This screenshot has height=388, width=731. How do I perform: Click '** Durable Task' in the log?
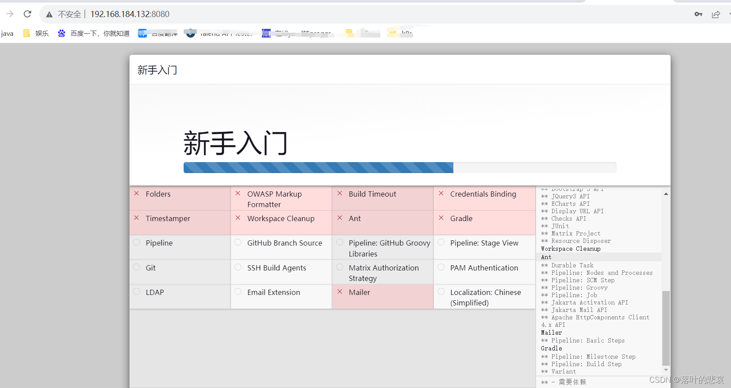click(567, 265)
